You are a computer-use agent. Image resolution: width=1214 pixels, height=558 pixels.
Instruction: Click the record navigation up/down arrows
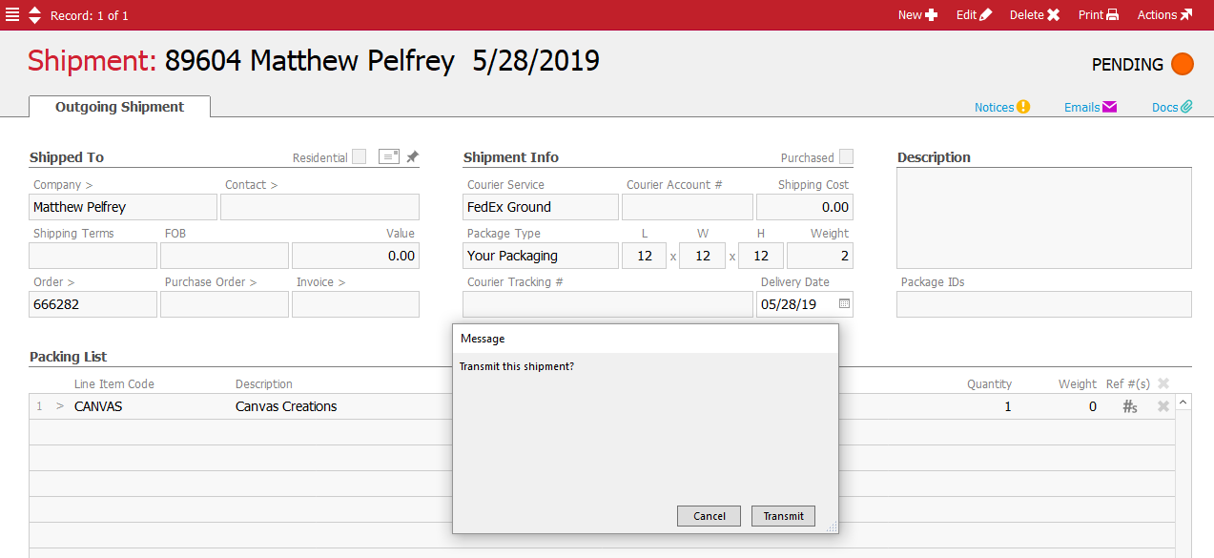tap(35, 15)
